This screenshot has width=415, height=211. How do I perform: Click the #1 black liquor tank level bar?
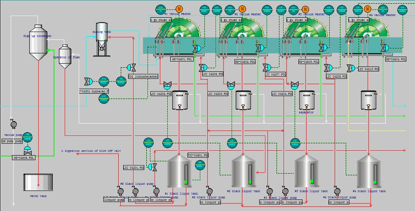[186, 174]
